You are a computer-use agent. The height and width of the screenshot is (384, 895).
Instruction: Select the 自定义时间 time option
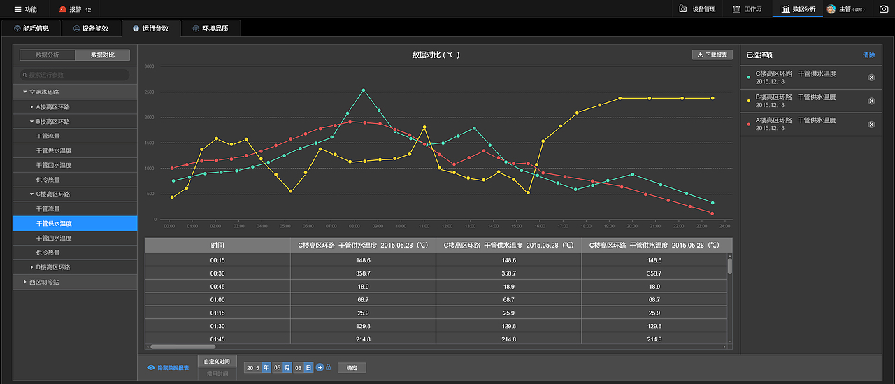[217, 361]
